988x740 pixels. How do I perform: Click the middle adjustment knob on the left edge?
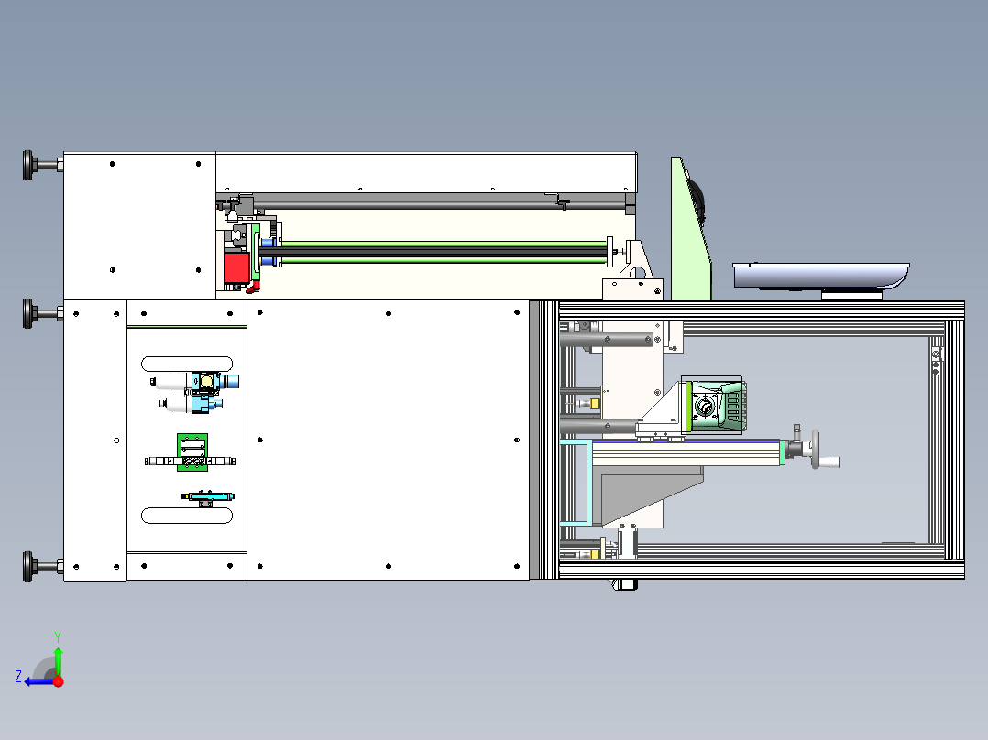(x=27, y=311)
